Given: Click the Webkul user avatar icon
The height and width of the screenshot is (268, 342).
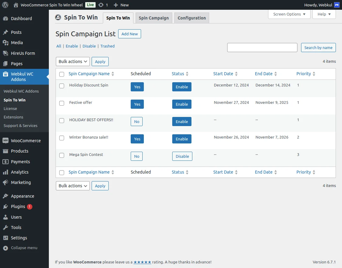Looking at the screenshot, I should click(337, 5).
